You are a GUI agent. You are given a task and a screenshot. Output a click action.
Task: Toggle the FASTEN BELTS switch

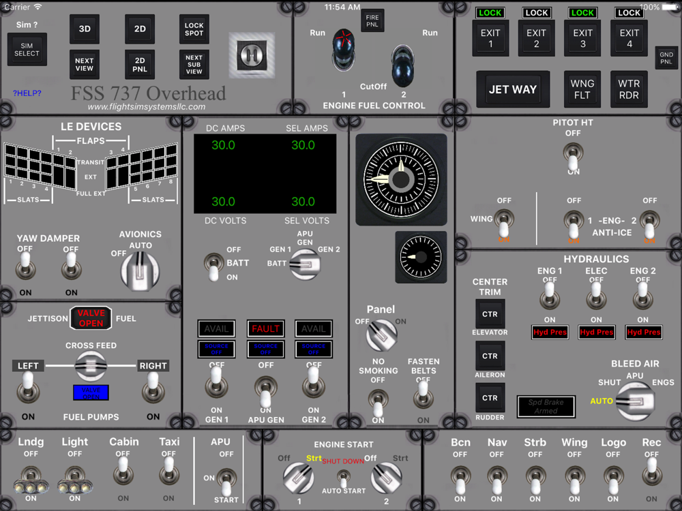424,394
